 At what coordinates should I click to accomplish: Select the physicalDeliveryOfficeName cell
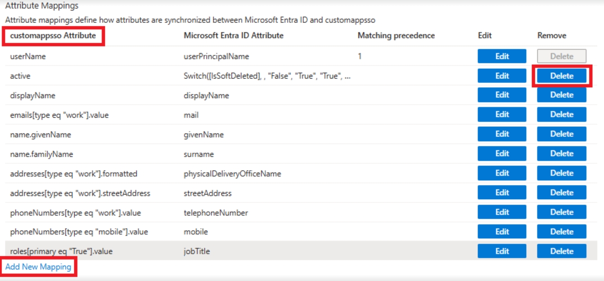(x=232, y=174)
